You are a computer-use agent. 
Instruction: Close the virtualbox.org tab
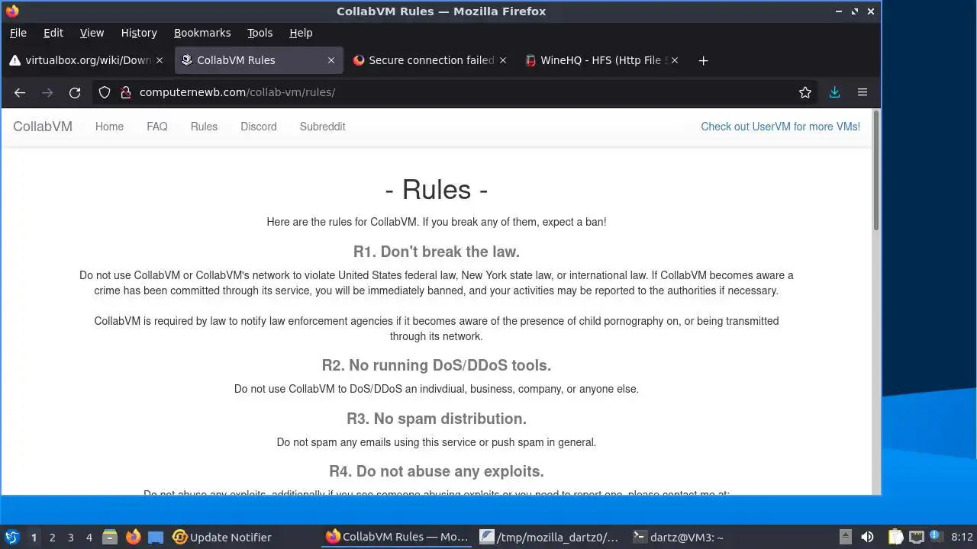point(160,60)
